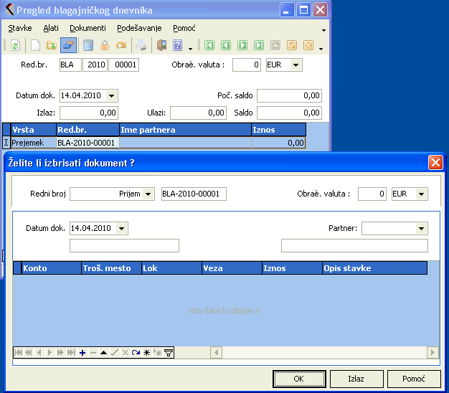Click the filter funnel icon in grid navigator
Viewport: 449px width, 393px height.
click(169, 352)
